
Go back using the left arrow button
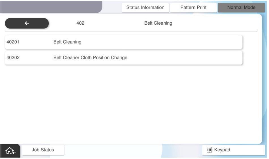click(27, 23)
